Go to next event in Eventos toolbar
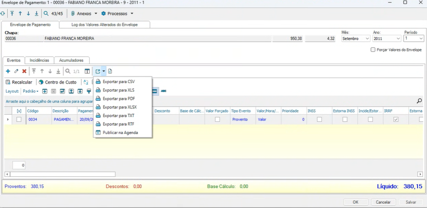Viewport: 427px width, 208px height. (50, 71)
